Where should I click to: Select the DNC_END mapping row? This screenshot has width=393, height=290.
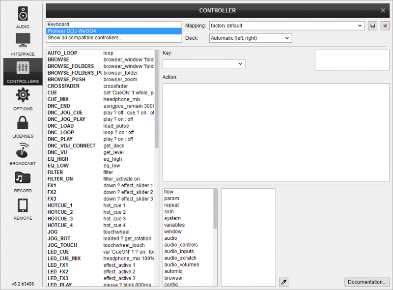(101, 106)
